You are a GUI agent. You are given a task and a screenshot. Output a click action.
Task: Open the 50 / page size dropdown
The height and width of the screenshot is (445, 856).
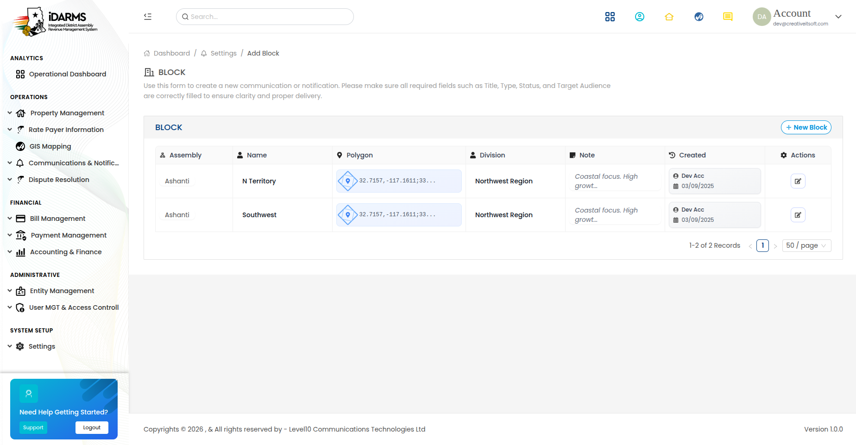point(806,245)
